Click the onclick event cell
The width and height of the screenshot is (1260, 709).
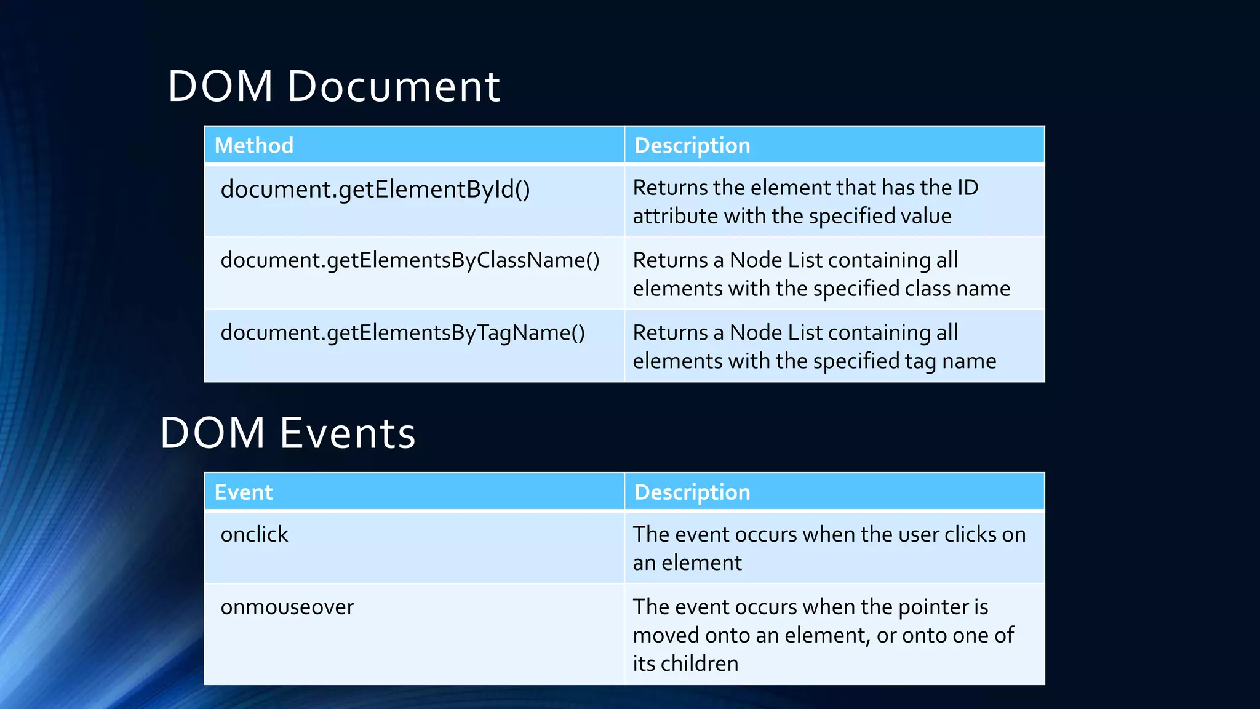click(x=254, y=534)
